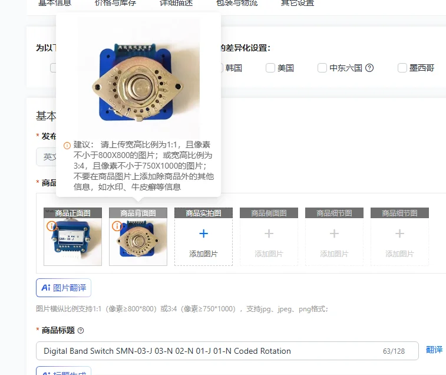Click info icon on back image thumbnail
This screenshot has width=446, height=375.
[117, 226]
